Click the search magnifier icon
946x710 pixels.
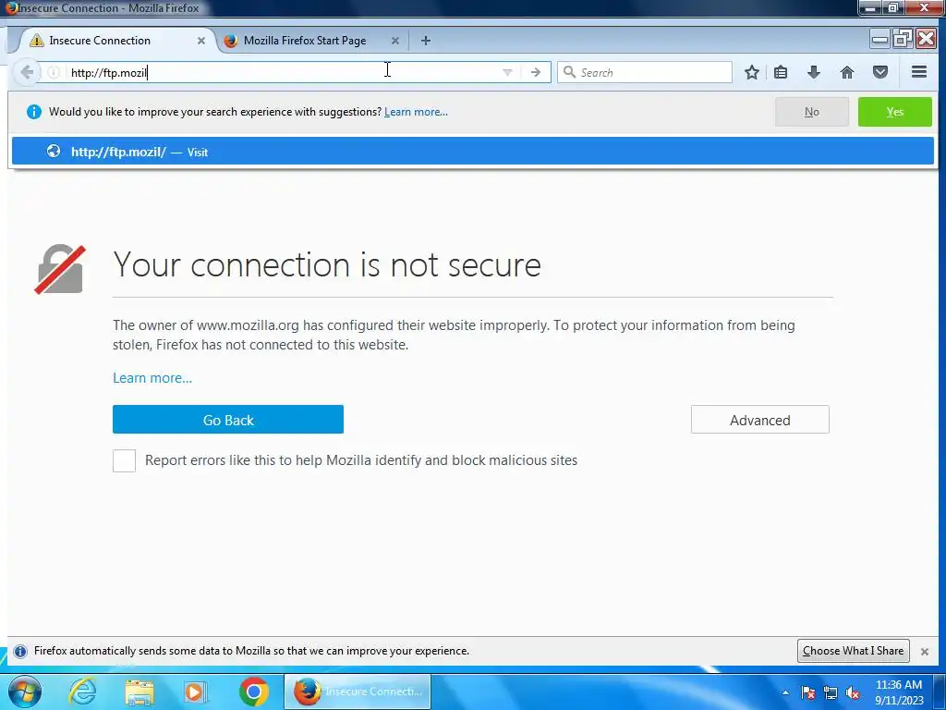569,72
